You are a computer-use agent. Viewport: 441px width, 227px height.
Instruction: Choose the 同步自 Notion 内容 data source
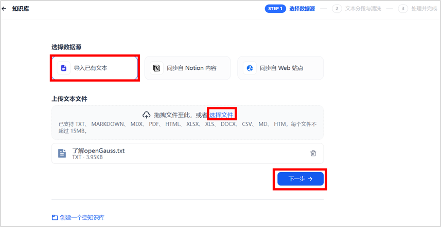click(188, 68)
